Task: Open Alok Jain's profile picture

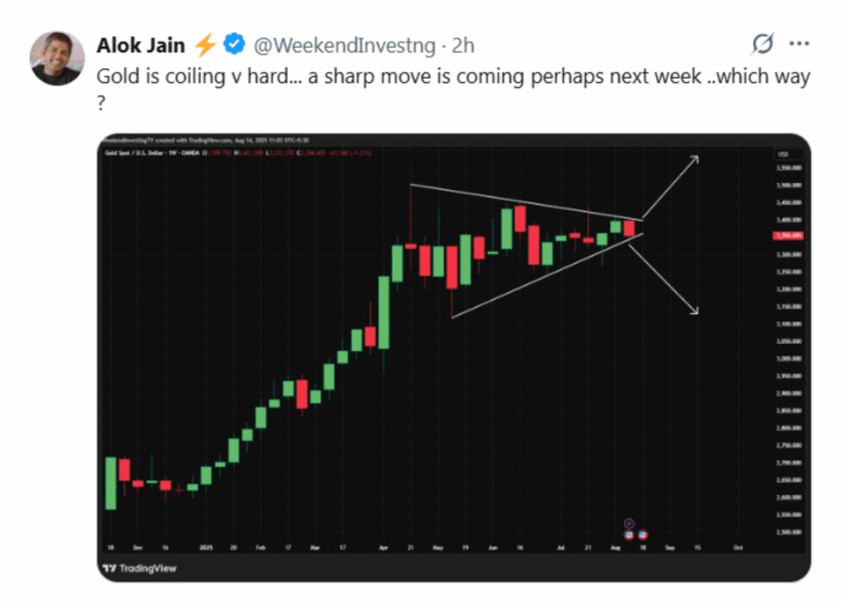Action: (57, 58)
